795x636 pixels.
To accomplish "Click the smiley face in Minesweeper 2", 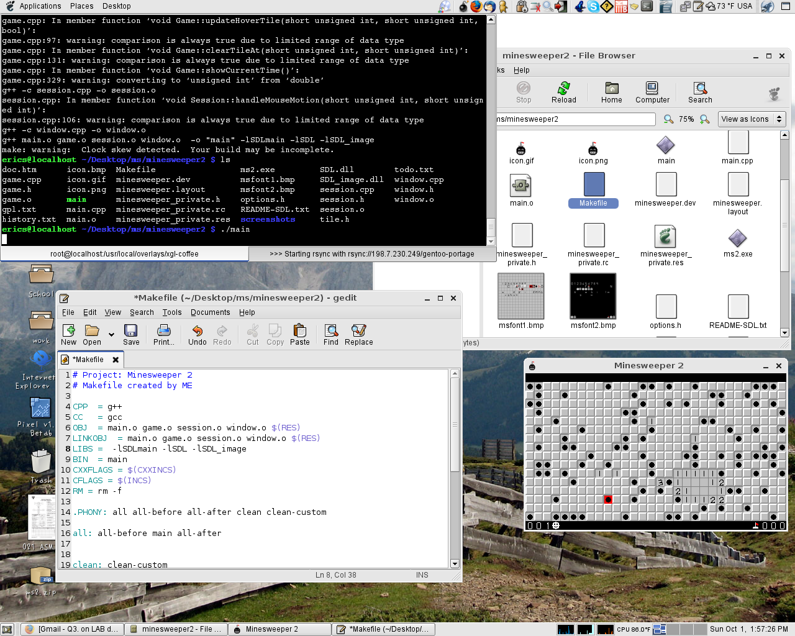I will (556, 525).
